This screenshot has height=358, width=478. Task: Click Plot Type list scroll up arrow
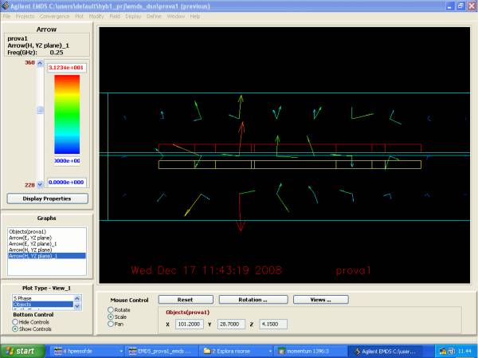click(77, 298)
